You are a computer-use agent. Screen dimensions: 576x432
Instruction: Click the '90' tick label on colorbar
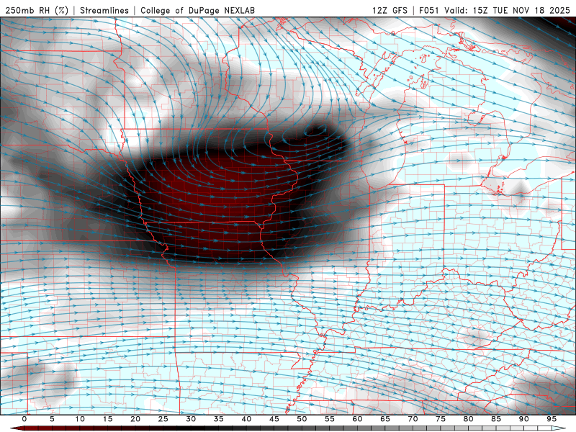point(523,419)
